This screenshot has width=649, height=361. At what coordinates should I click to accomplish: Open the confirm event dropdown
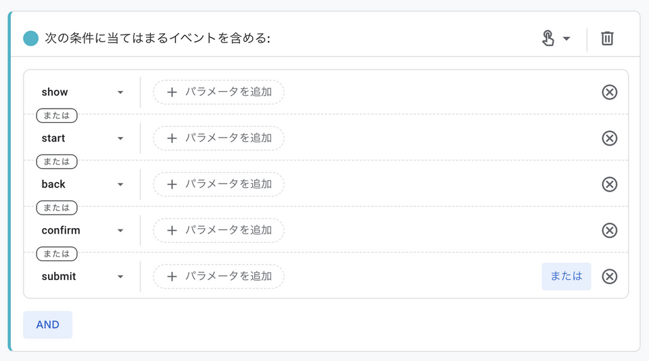pyautogui.click(x=82, y=230)
